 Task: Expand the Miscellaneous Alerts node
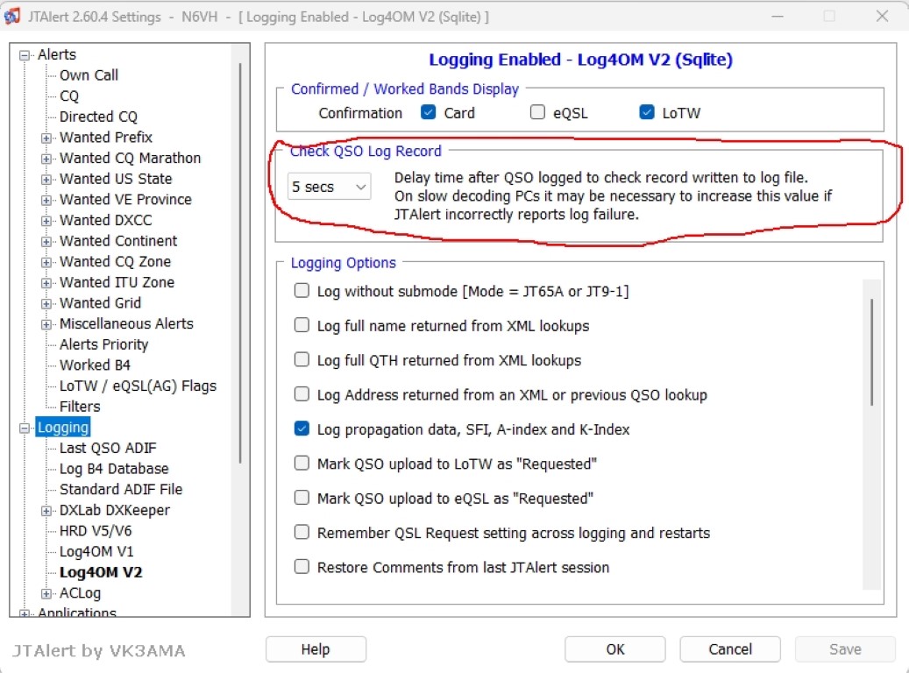point(46,324)
